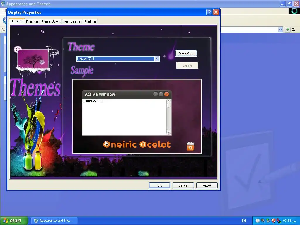Apply the selected theme

(207, 185)
